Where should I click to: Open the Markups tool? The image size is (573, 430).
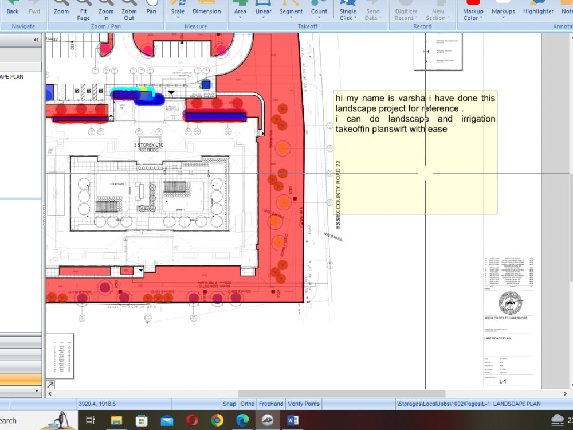[x=503, y=10]
